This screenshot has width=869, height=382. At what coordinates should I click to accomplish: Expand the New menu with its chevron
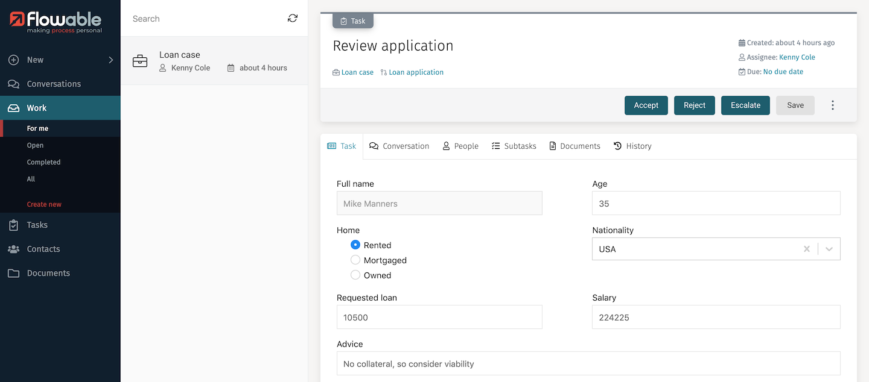[x=110, y=60]
